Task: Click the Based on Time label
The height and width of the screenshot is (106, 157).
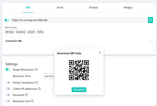Action: coord(22,76)
